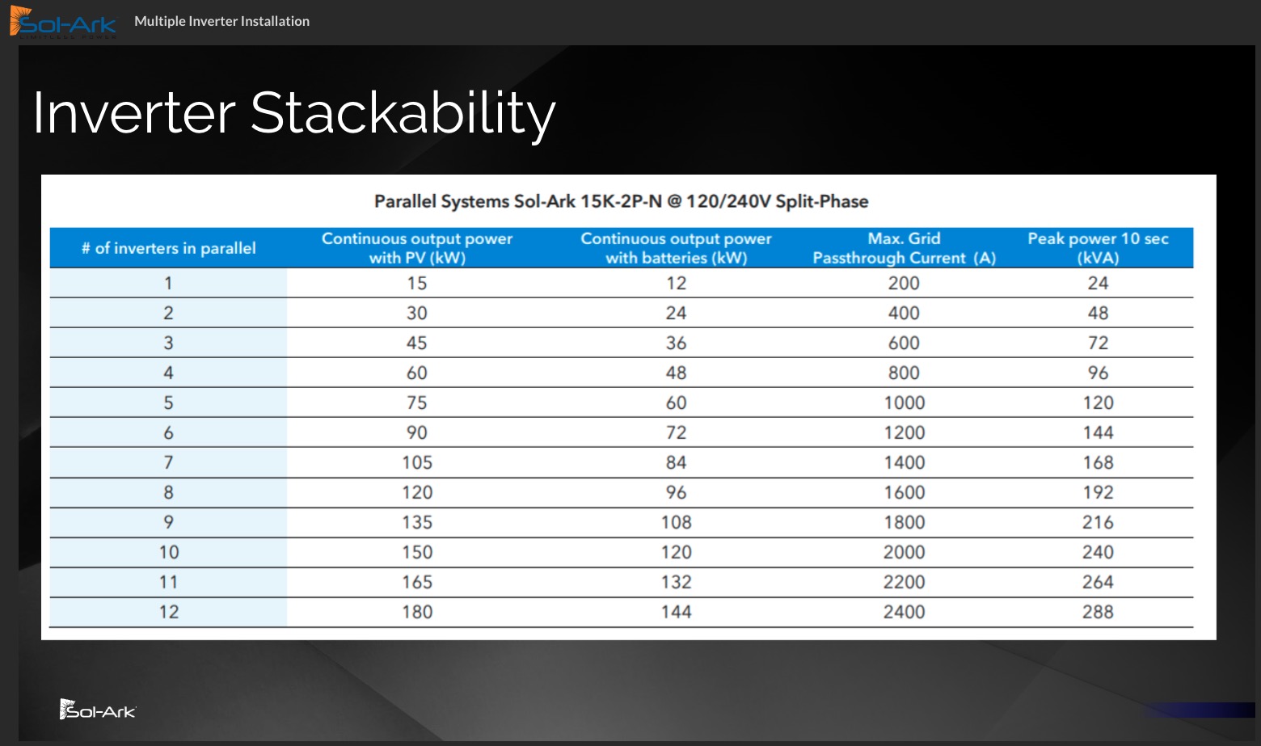Click passthrough current "1800" for nine inverters
The width and height of the screenshot is (1261, 746).
[904, 522]
